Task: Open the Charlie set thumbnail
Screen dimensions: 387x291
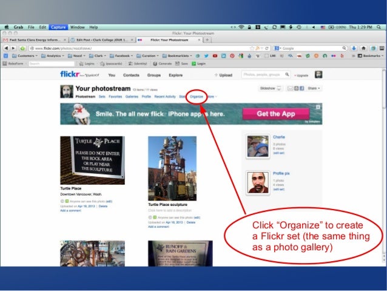Action: [x=258, y=146]
